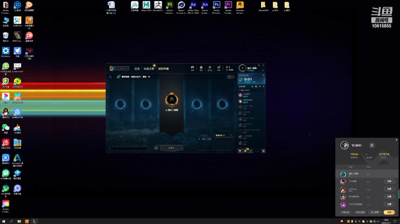This screenshot has height=224, width=400.
Task: Open the Word document on desktop
Action: [x=111, y=7]
